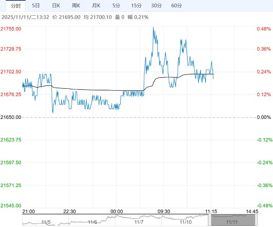Screen dimensions: 273x227
Task: Select the 30分 interval tab
Action: coord(157,6)
